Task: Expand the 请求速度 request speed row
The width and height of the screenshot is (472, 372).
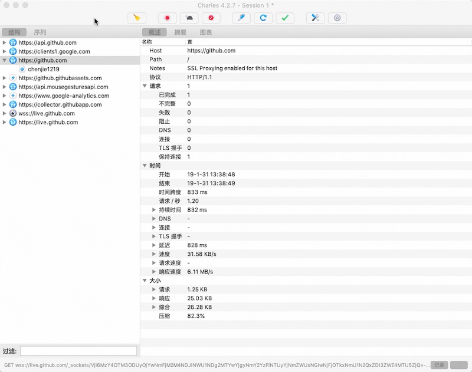Action: click(x=154, y=263)
